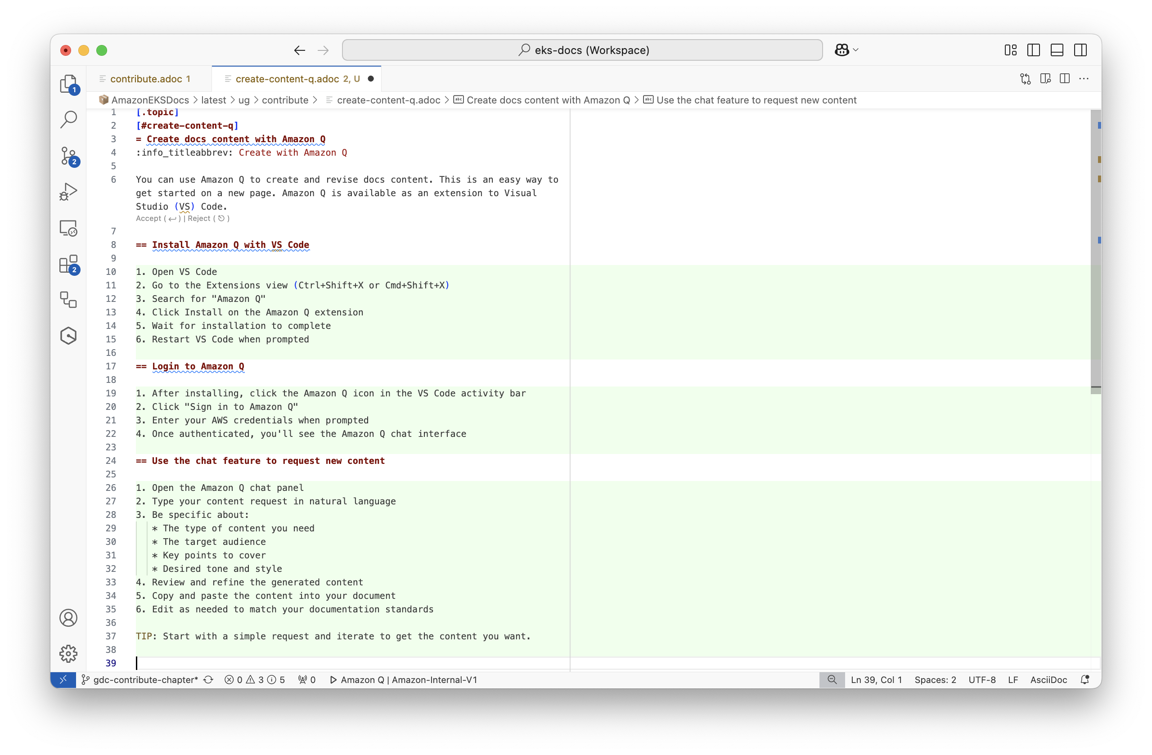Open the Remote Explorer view
This screenshot has width=1152, height=755.
[x=69, y=228]
